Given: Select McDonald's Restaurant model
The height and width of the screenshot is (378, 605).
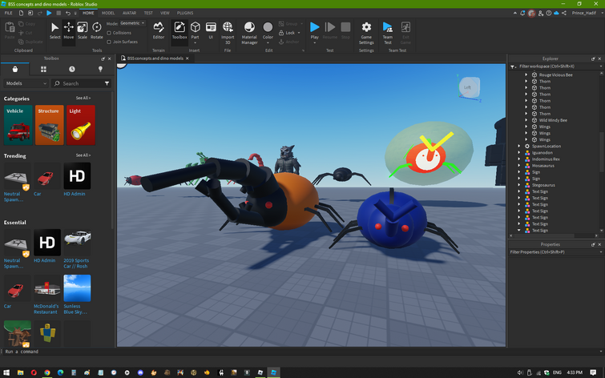Looking at the screenshot, I should (x=47, y=295).
